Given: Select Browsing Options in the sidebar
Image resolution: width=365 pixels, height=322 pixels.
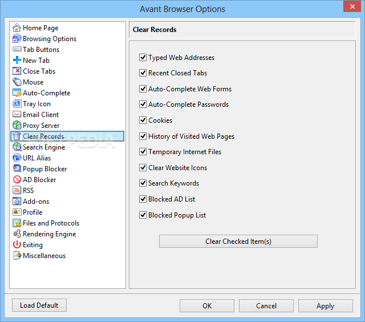Looking at the screenshot, I should (50, 39).
